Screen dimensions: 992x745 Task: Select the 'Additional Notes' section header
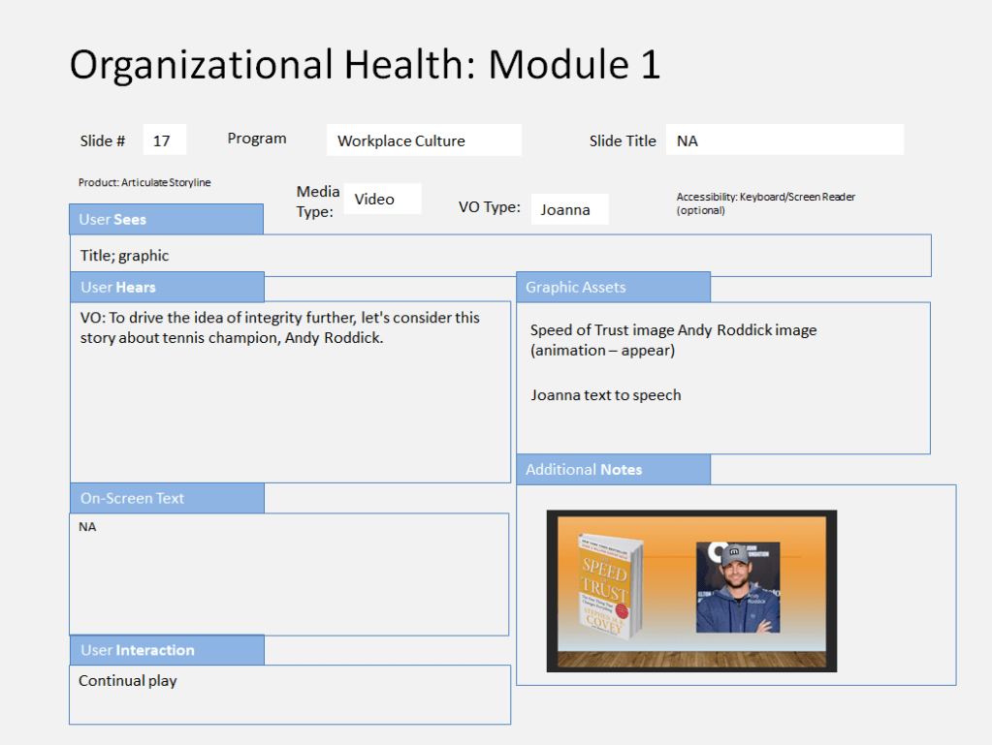(613, 469)
